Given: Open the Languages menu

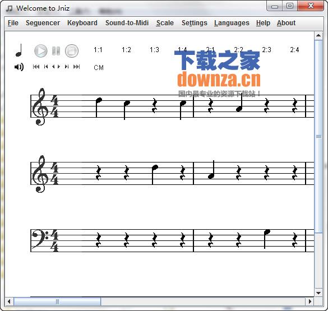Looking at the screenshot, I should point(232,23).
